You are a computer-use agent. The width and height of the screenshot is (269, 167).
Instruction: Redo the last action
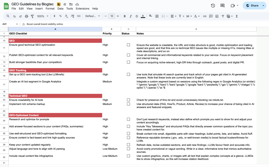pyautogui.click(x=20, y=16)
